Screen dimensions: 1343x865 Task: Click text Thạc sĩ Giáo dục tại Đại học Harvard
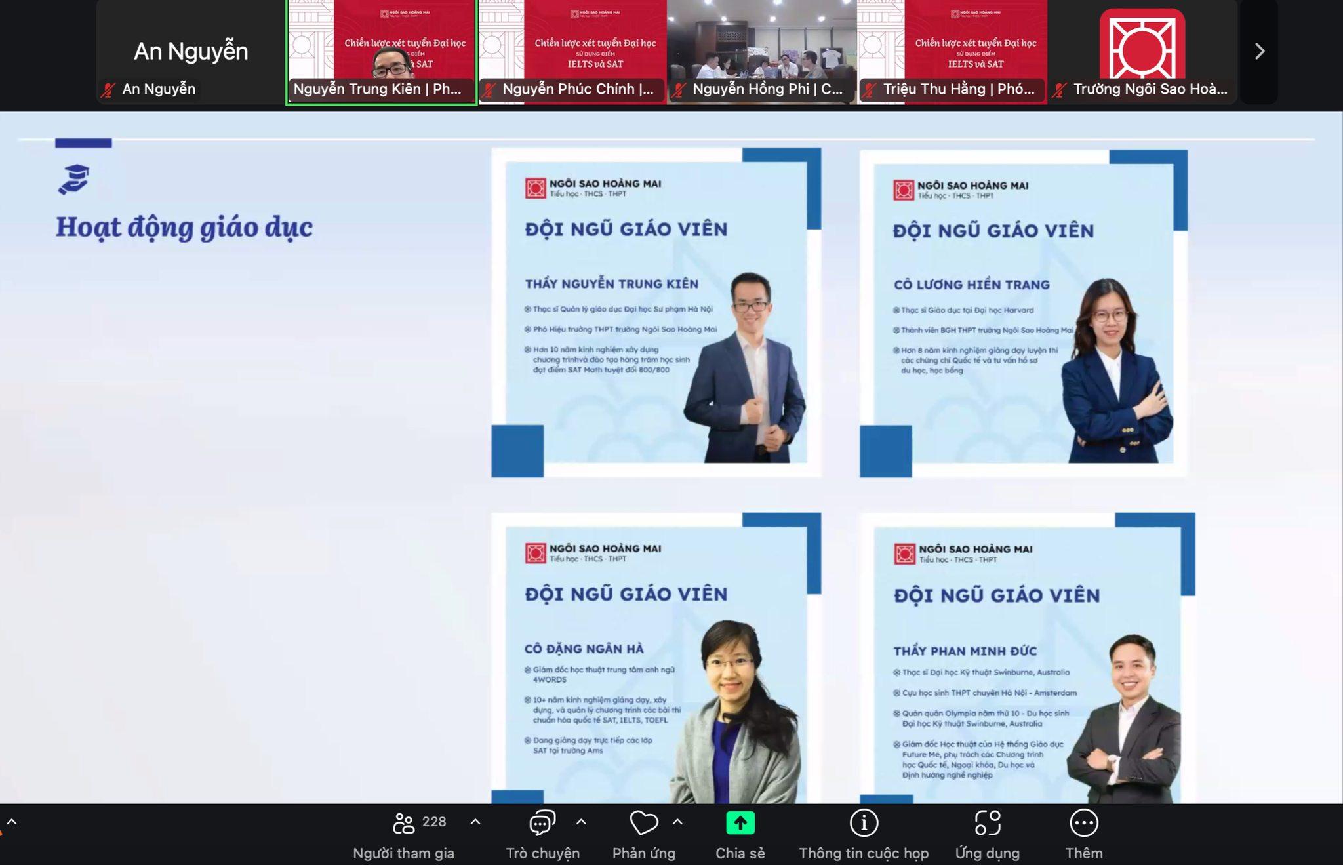[967, 310]
